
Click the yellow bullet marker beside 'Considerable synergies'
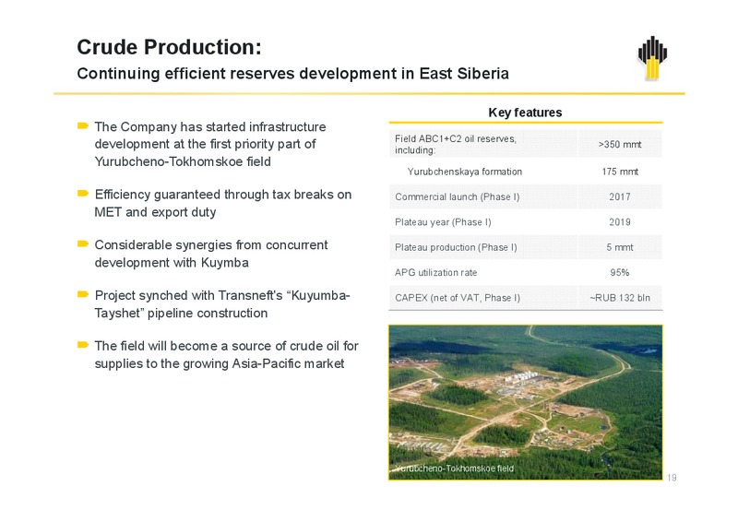tap(83, 243)
